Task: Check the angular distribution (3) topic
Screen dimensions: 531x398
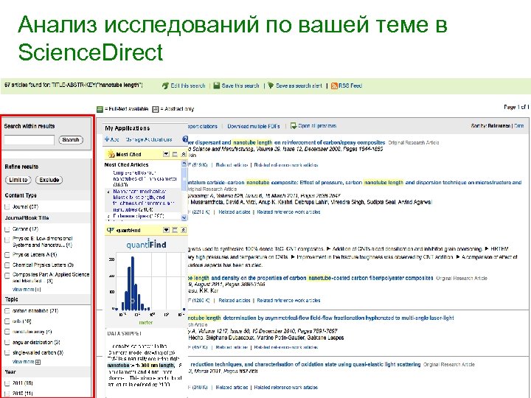Action: 7,342
